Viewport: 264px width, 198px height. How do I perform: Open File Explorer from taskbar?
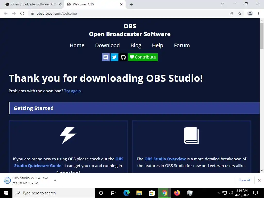(x=139, y=193)
